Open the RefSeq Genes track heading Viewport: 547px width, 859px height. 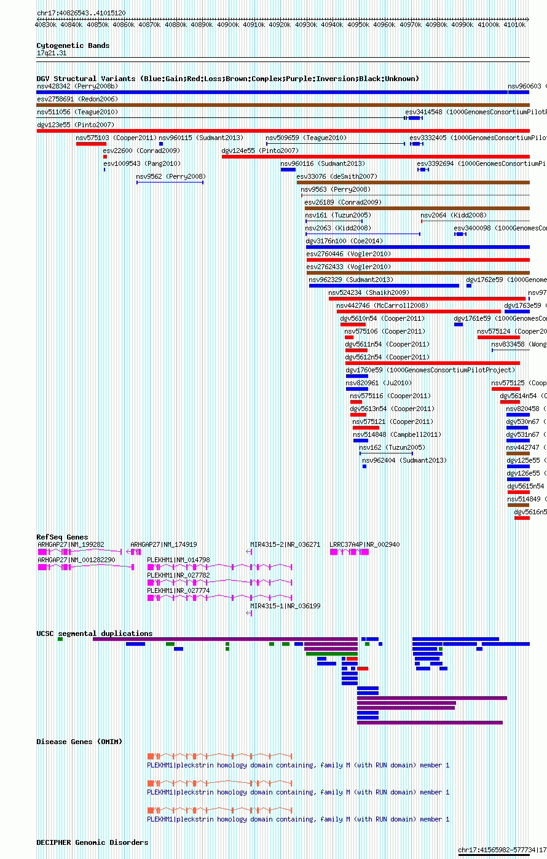click(62, 538)
